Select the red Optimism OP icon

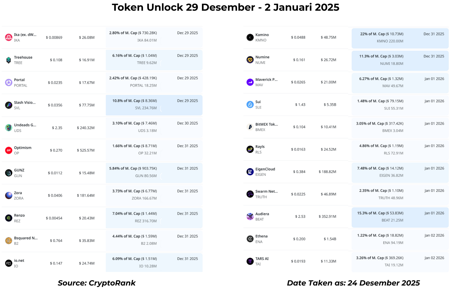pos(9,150)
